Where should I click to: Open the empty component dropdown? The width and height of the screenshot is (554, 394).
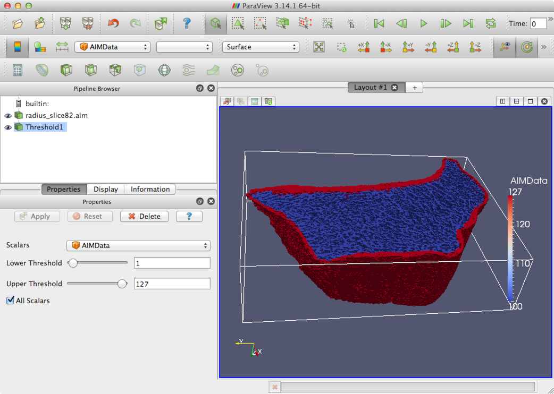(x=184, y=47)
